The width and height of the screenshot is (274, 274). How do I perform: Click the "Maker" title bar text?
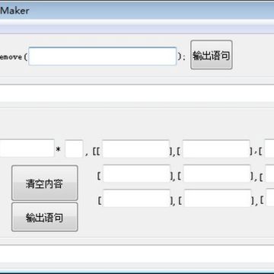(x=14, y=11)
